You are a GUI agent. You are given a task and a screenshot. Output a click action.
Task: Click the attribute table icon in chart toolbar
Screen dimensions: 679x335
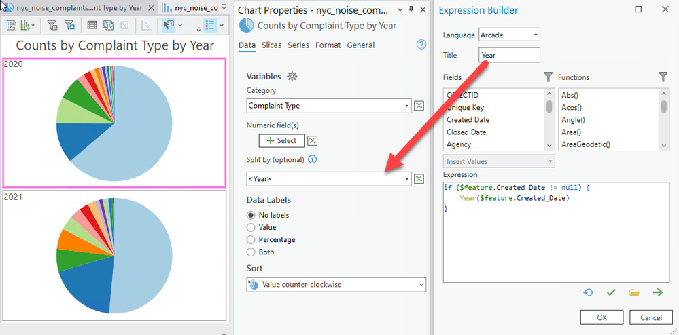[x=92, y=25]
